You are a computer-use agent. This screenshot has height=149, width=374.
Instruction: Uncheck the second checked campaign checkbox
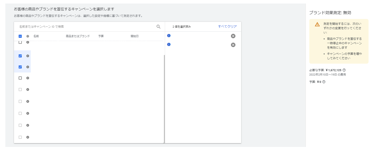click(20, 67)
